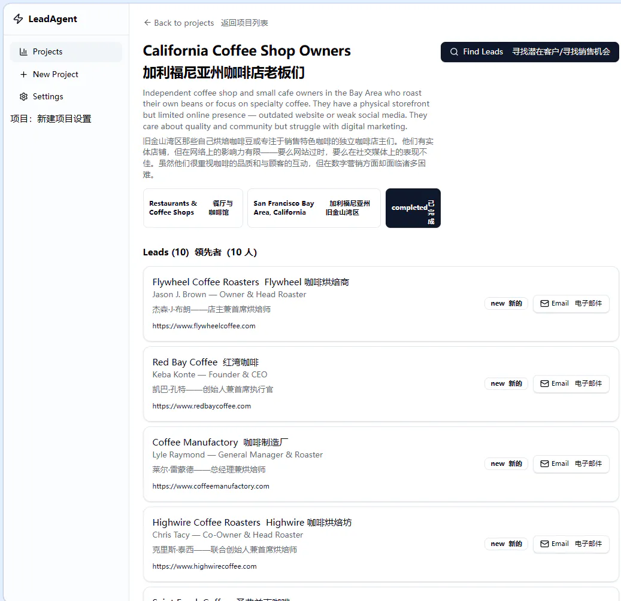Screen dimensions: 621x601
Task: Click the Projects bar chart icon
Action: 23,52
